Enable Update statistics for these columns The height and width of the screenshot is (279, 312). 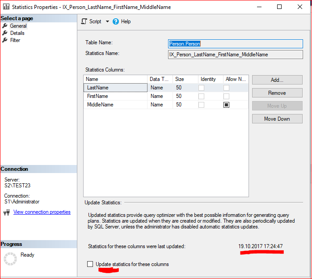[x=90, y=264]
